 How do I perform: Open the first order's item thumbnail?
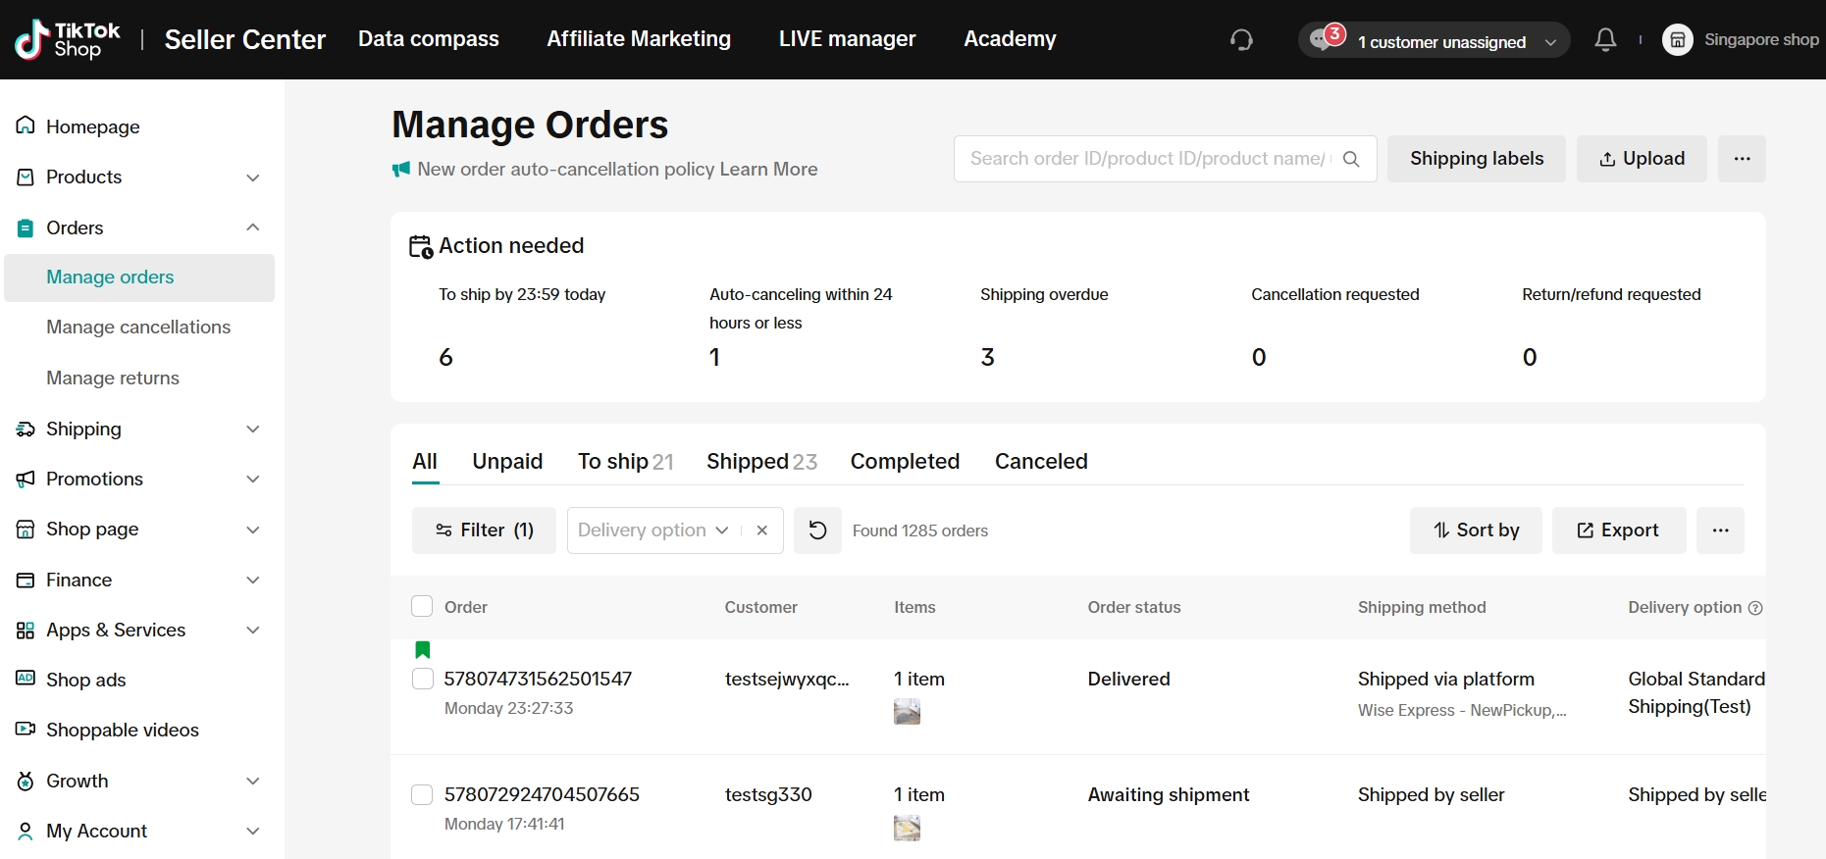pyautogui.click(x=907, y=712)
